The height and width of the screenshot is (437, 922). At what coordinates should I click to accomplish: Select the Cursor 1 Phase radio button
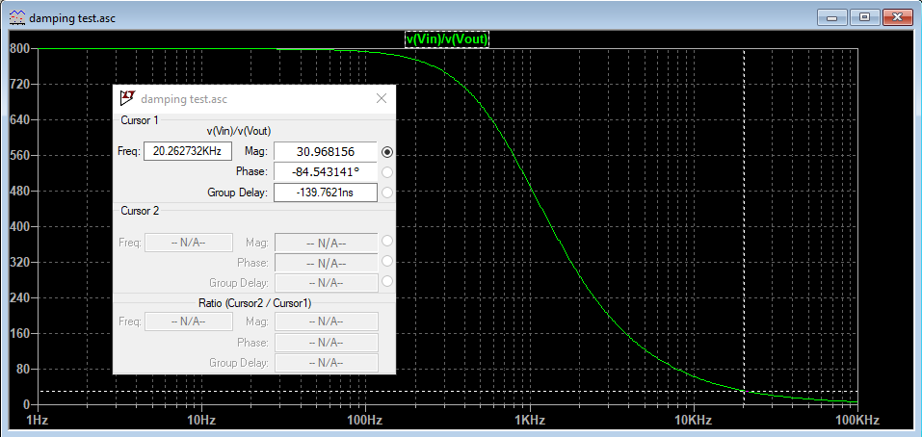387,172
